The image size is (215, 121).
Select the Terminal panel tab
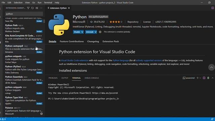pyautogui.click(x=76, y=78)
